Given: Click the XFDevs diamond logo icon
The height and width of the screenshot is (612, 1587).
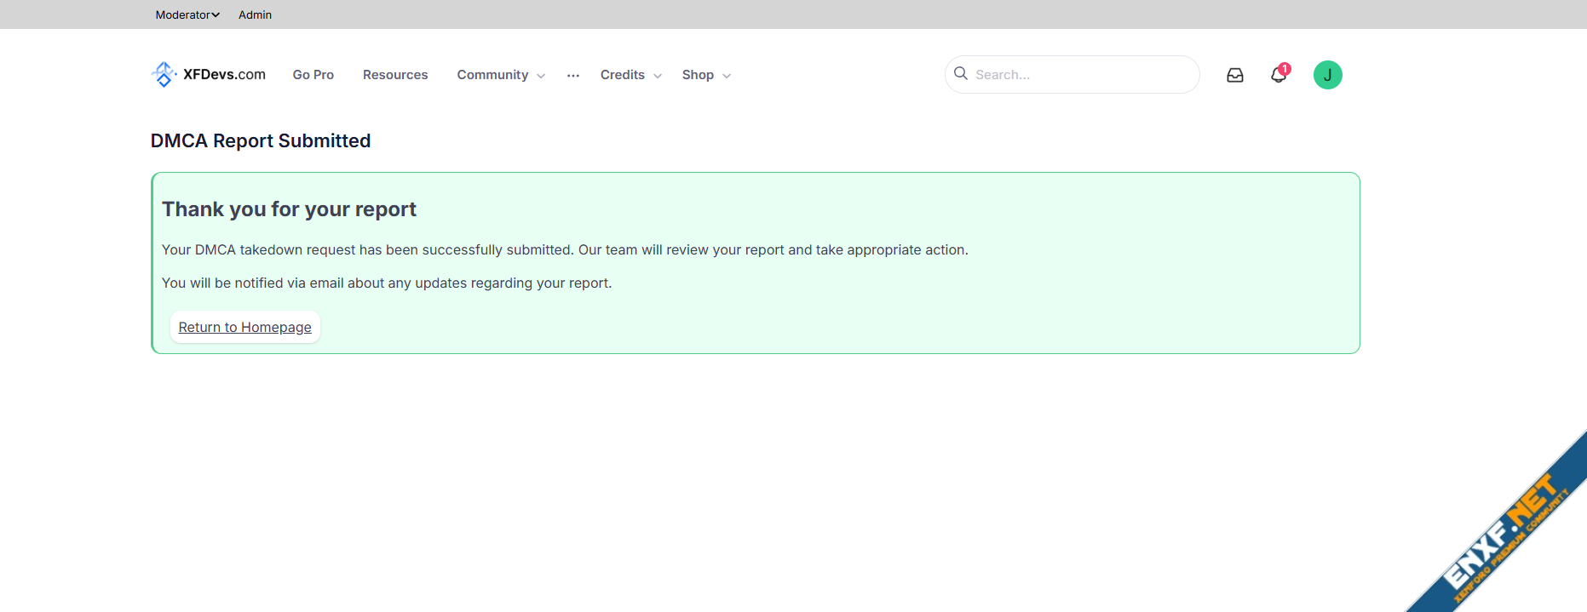Looking at the screenshot, I should point(164,75).
